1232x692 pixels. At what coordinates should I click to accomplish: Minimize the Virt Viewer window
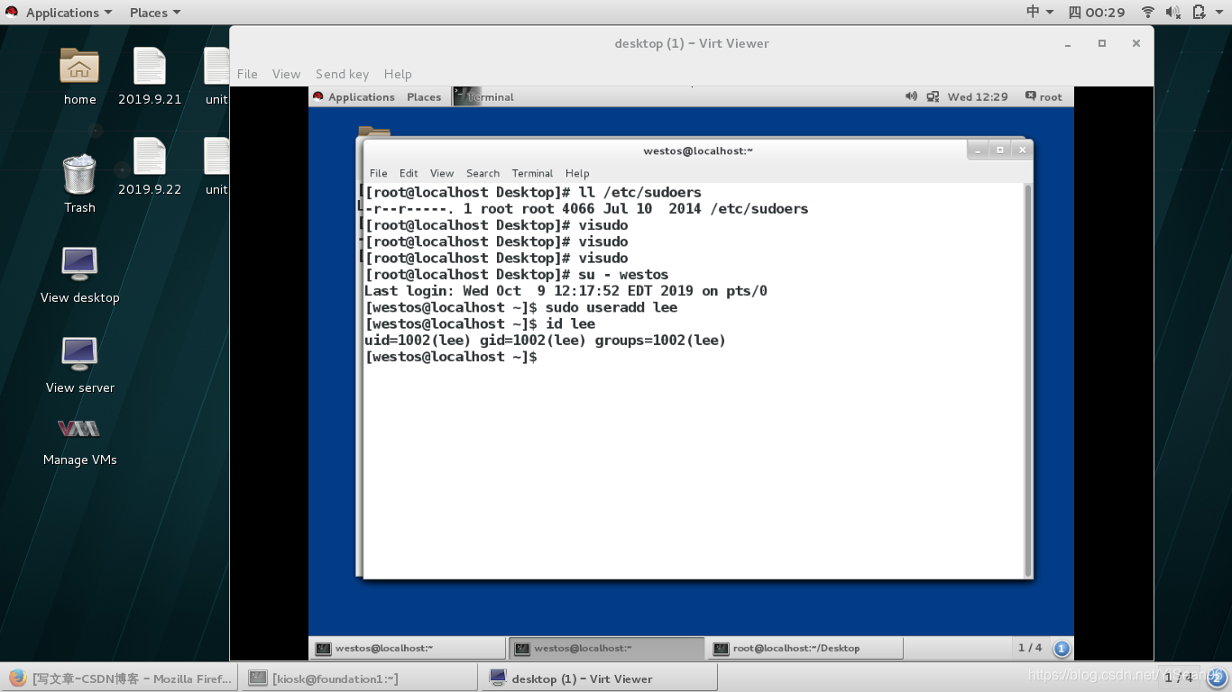(1069, 43)
